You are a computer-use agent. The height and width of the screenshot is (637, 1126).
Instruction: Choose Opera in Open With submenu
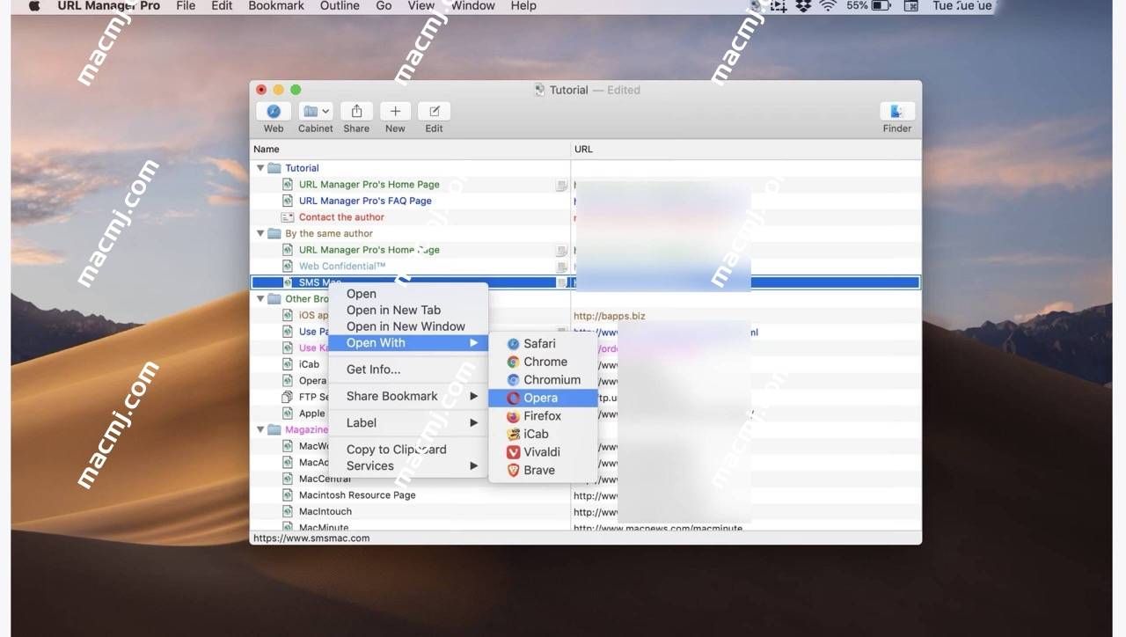click(x=543, y=398)
